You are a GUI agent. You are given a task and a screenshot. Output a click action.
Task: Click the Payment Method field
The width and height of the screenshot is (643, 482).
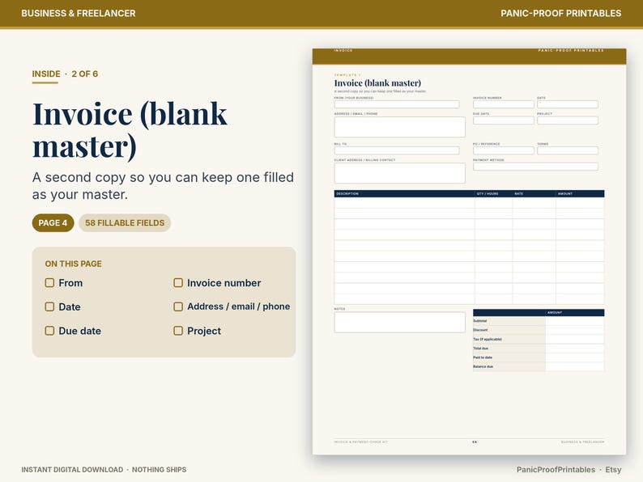click(x=535, y=167)
